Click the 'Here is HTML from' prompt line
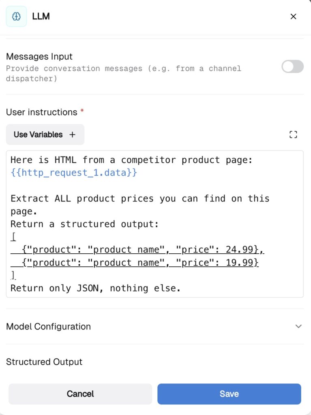 pyautogui.click(x=132, y=160)
